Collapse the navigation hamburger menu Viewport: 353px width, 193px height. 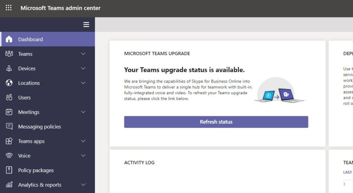(x=86, y=24)
